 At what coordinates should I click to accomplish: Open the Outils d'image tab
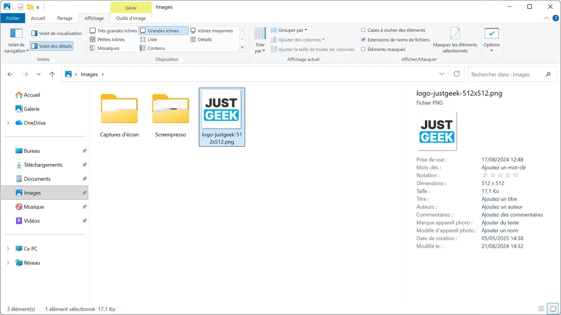131,18
